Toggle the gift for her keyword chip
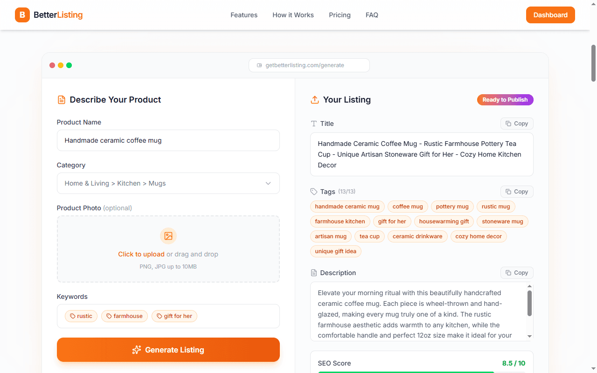The height and width of the screenshot is (373, 597). click(x=174, y=316)
